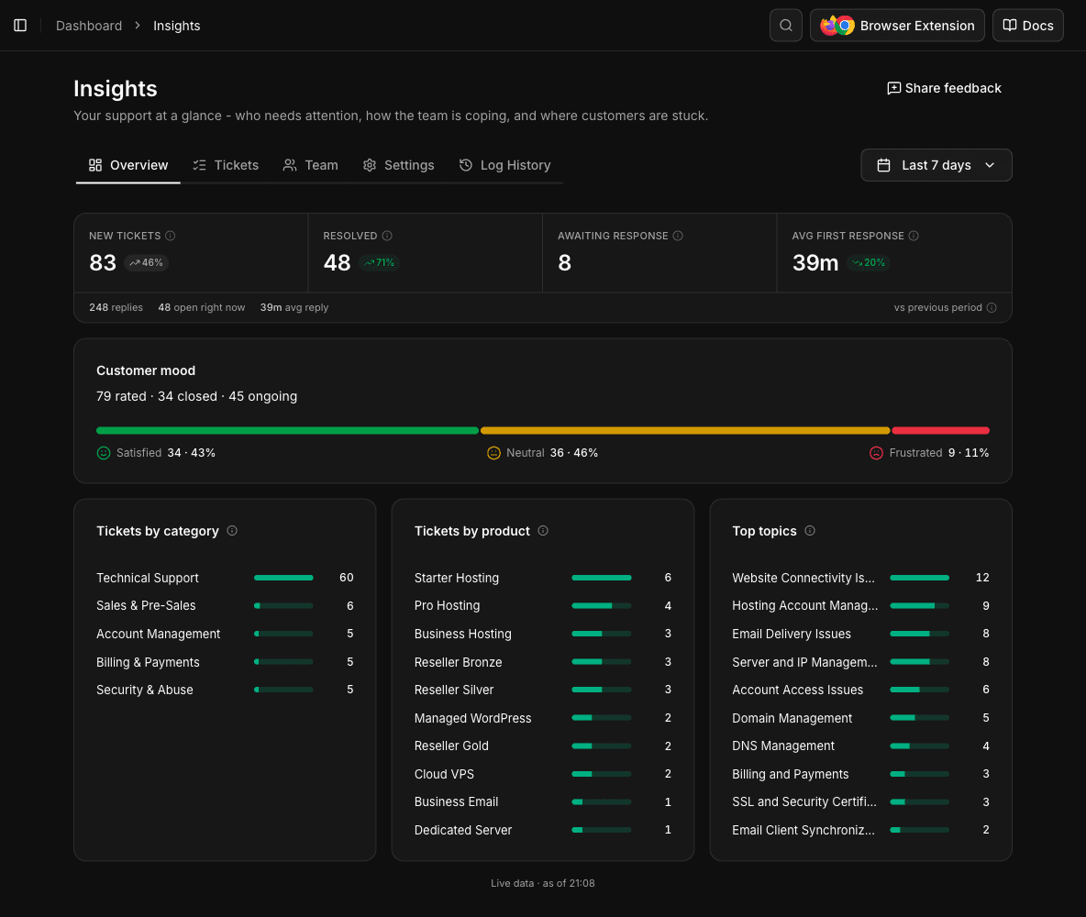This screenshot has width=1086, height=917.
Task: Select Hosting Account Manag... topic
Action: tap(860, 605)
